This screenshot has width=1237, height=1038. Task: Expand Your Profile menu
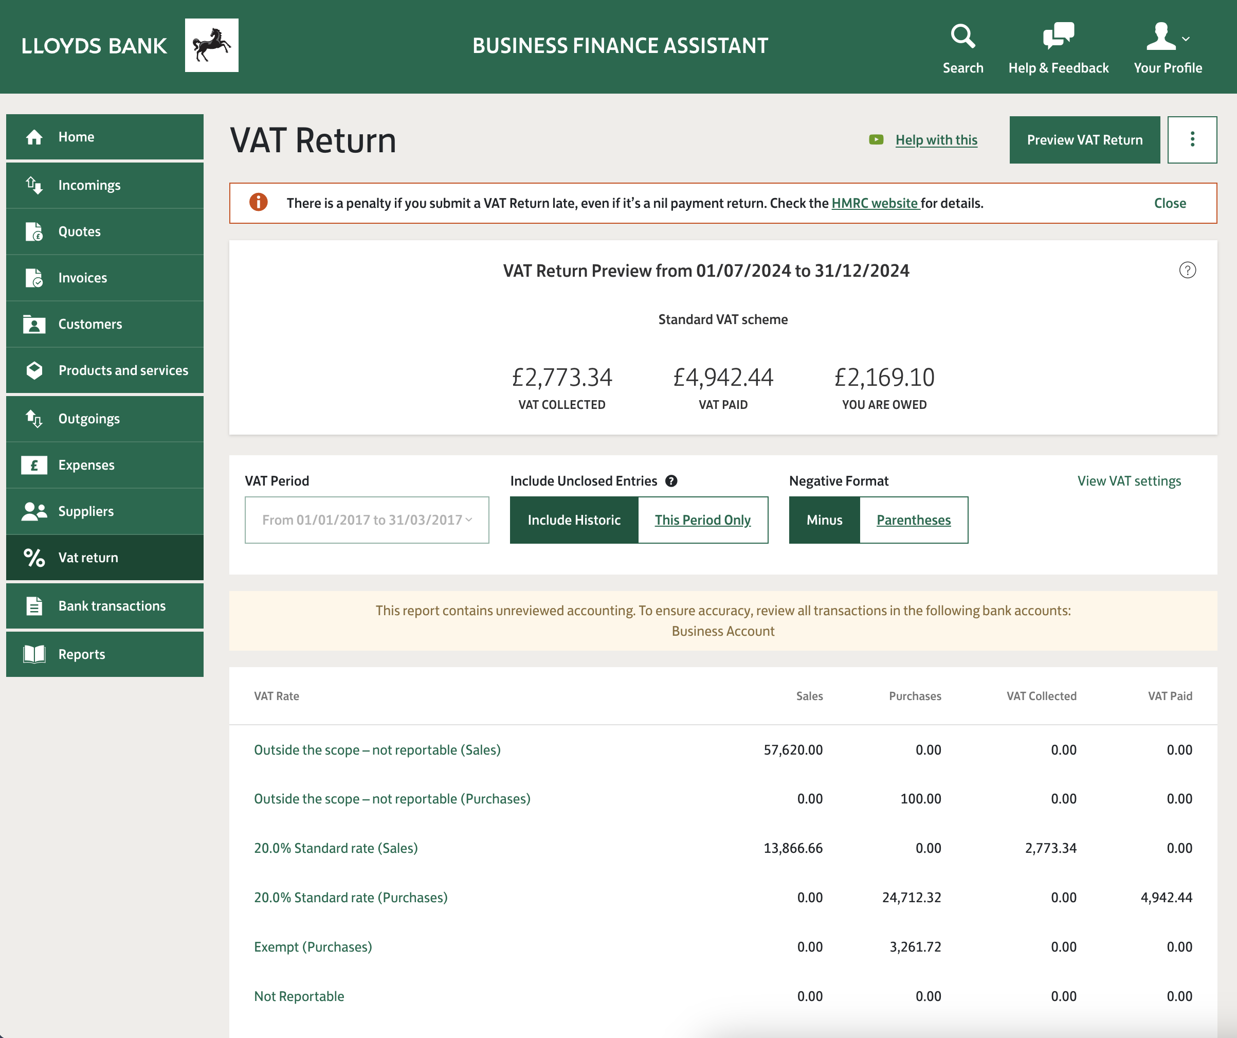(1168, 48)
